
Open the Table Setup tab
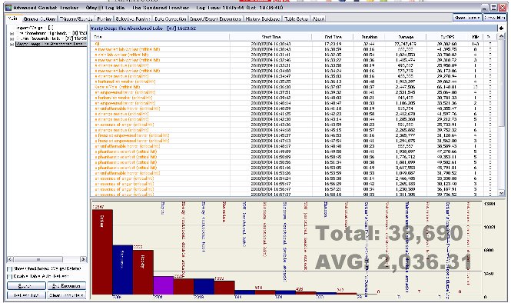[297, 19]
